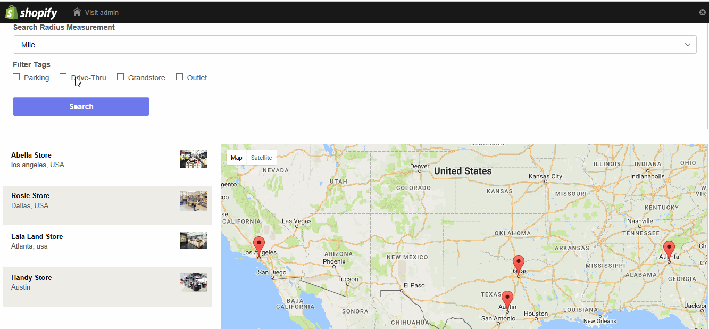This screenshot has height=329, width=709.
Task: Click the 'Atlanta, usa' address text
Action: tap(30, 246)
